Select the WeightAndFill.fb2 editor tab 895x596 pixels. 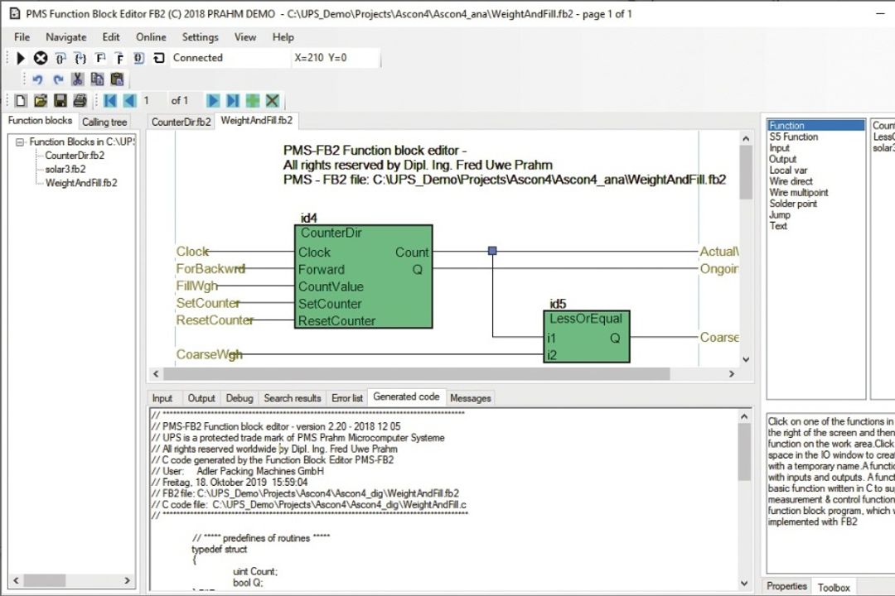256,120
